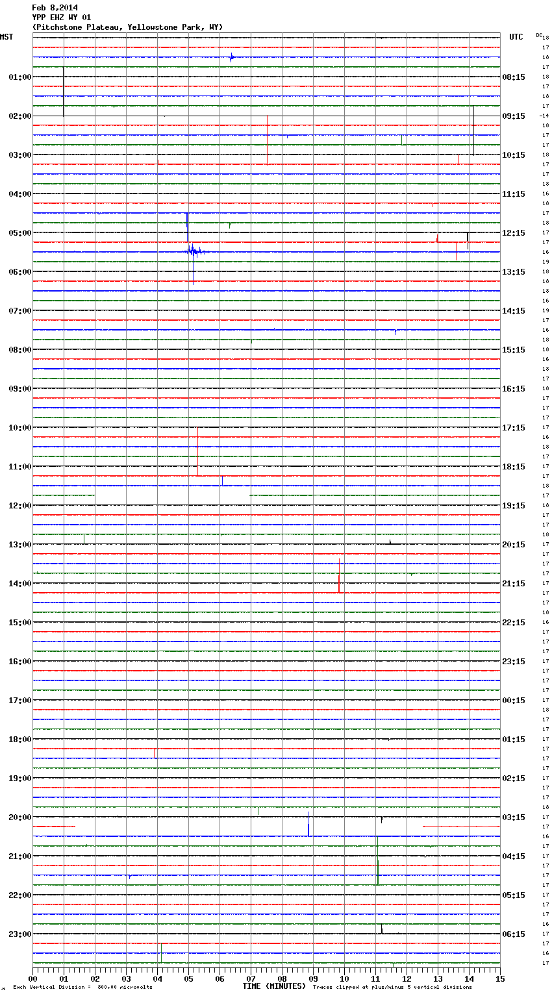Select the 04:00 MST row label
The height and width of the screenshot is (996, 552).
pos(20,194)
